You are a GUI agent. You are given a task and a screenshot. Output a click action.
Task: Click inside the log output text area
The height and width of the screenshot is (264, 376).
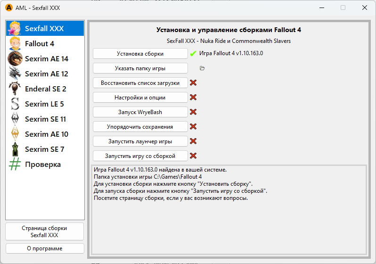point(228,222)
